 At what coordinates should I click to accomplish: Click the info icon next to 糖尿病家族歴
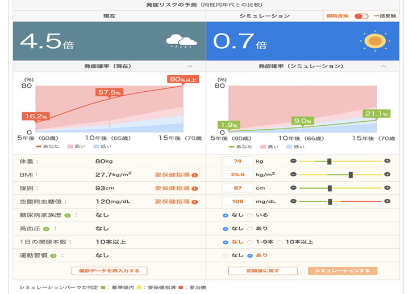67,215
